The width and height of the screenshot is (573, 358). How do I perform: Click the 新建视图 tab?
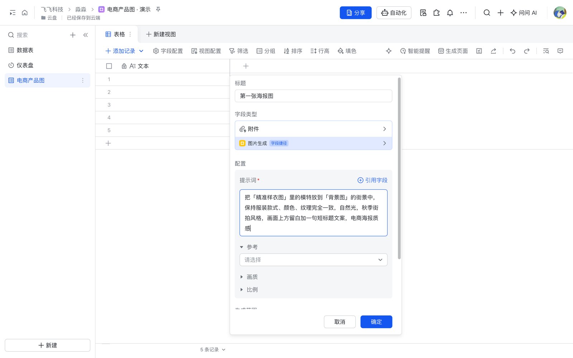pos(161,34)
